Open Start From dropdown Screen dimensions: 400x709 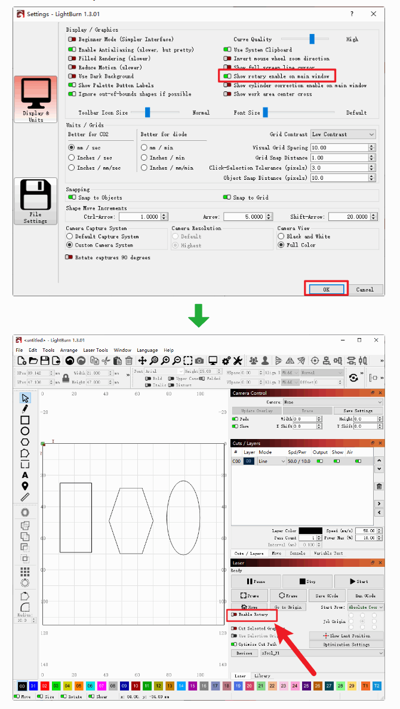365,607
